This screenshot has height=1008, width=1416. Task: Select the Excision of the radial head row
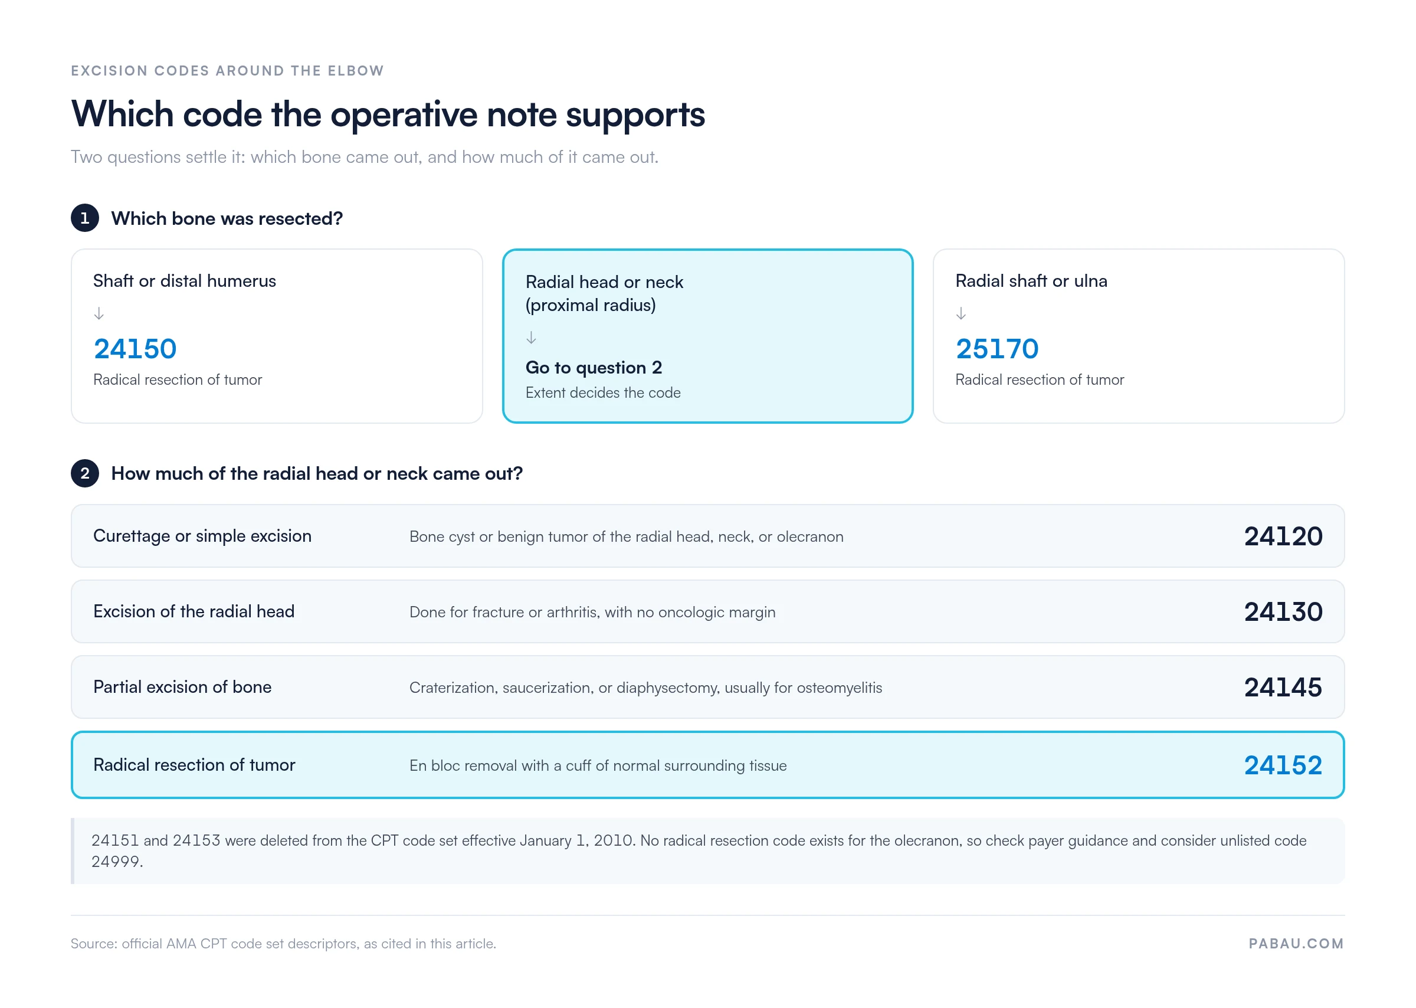[x=707, y=611]
